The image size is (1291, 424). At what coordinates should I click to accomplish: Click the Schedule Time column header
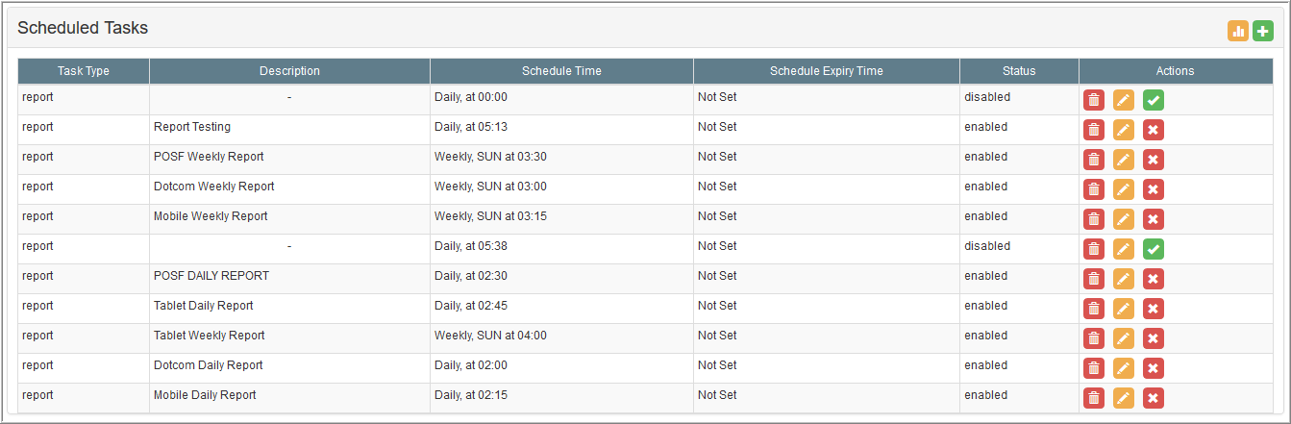pyautogui.click(x=562, y=71)
